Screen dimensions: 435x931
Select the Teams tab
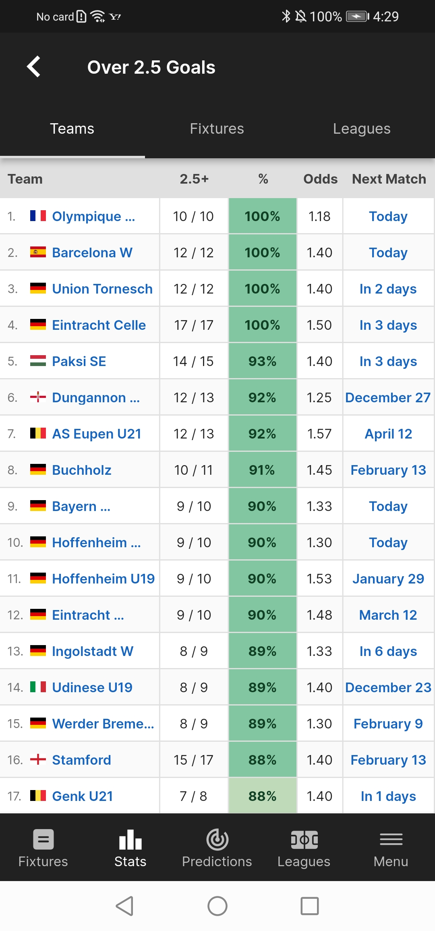[72, 129]
